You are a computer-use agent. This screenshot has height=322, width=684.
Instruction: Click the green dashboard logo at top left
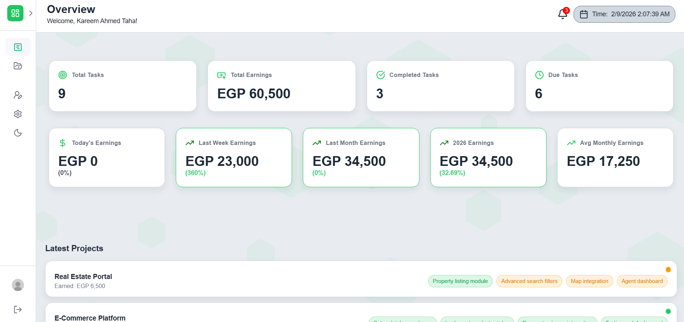pyautogui.click(x=15, y=13)
